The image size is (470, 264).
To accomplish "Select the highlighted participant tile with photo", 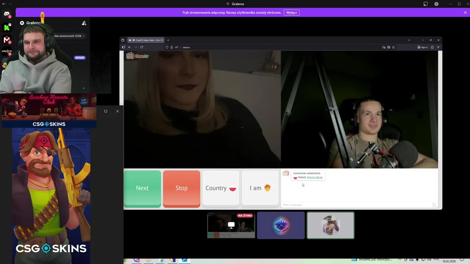I will pos(330,225).
